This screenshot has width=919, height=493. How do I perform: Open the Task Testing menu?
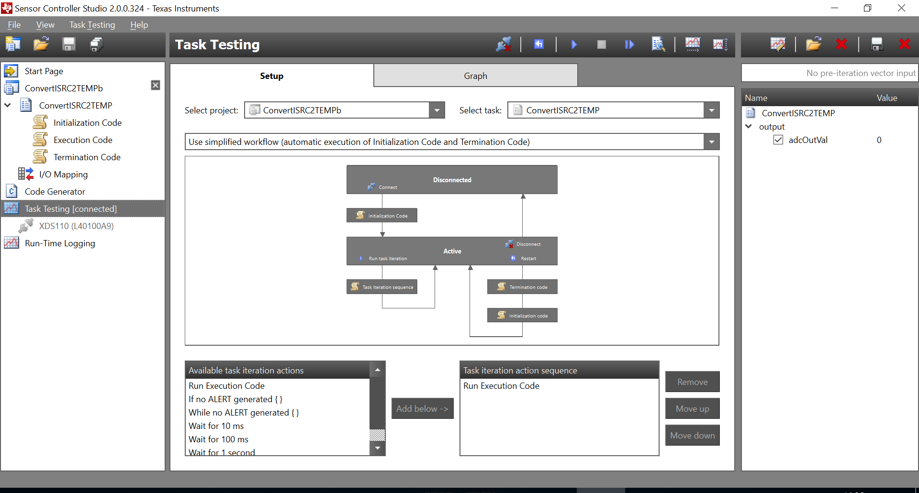pos(92,25)
